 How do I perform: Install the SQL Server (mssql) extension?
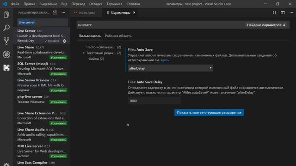pos(58,74)
